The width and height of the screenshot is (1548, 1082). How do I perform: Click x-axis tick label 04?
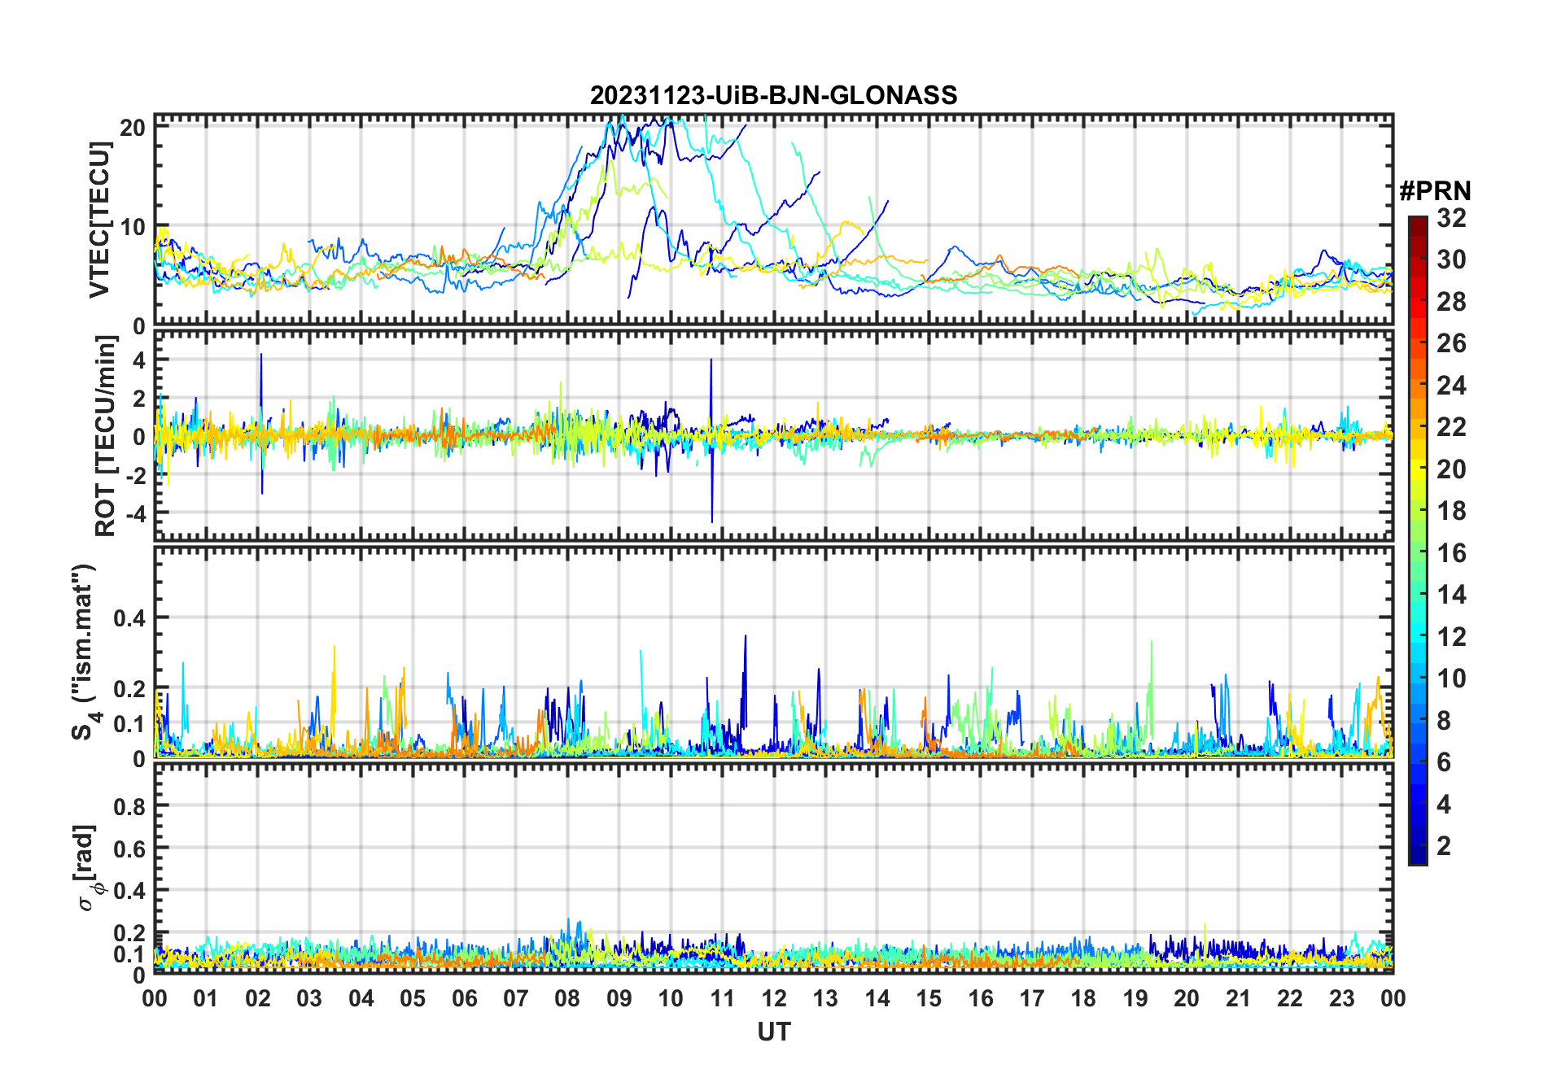(x=361, y=998)
